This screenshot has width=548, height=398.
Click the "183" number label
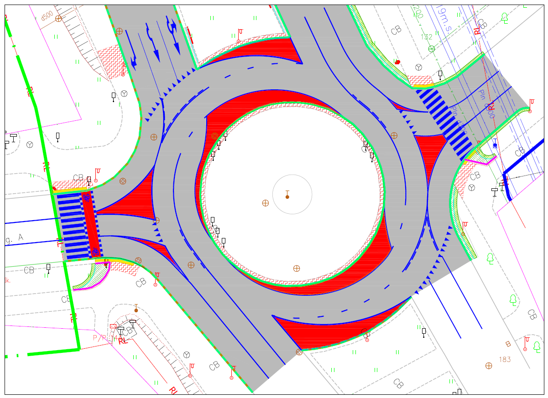(x=505, y=360)
